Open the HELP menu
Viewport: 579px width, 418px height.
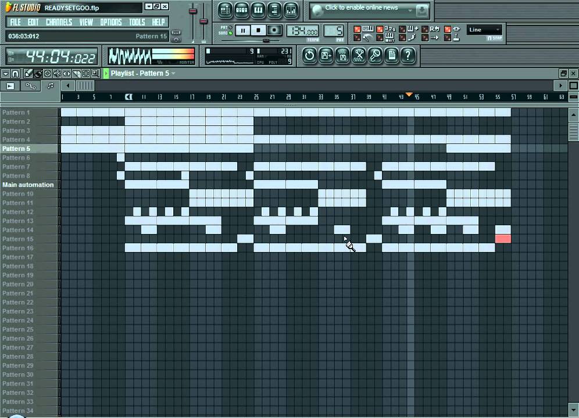pyautogui.click(x=159, y=22)
